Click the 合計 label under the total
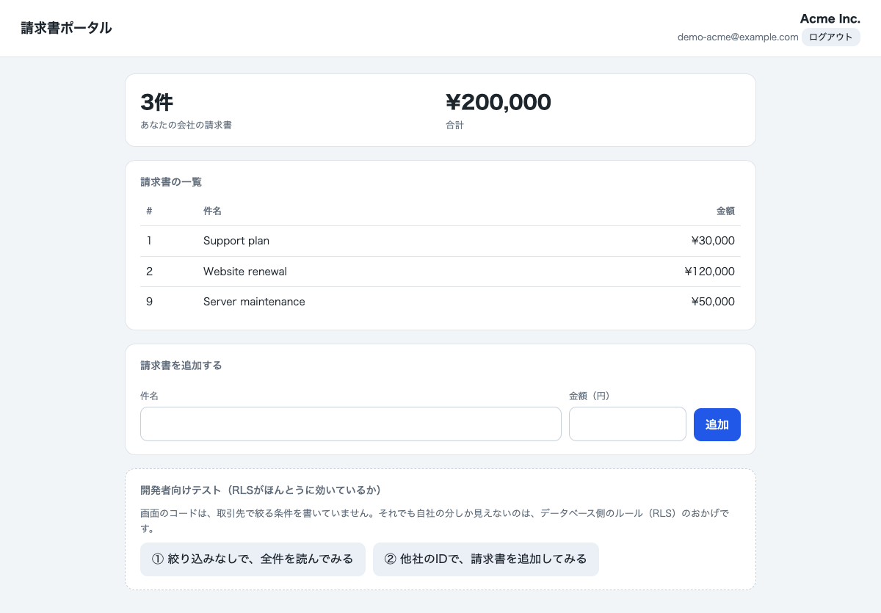 point(454,126)
